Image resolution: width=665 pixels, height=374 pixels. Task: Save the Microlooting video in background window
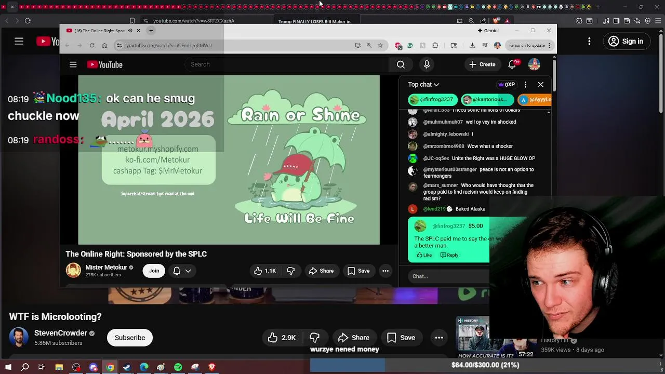point(401,338)
